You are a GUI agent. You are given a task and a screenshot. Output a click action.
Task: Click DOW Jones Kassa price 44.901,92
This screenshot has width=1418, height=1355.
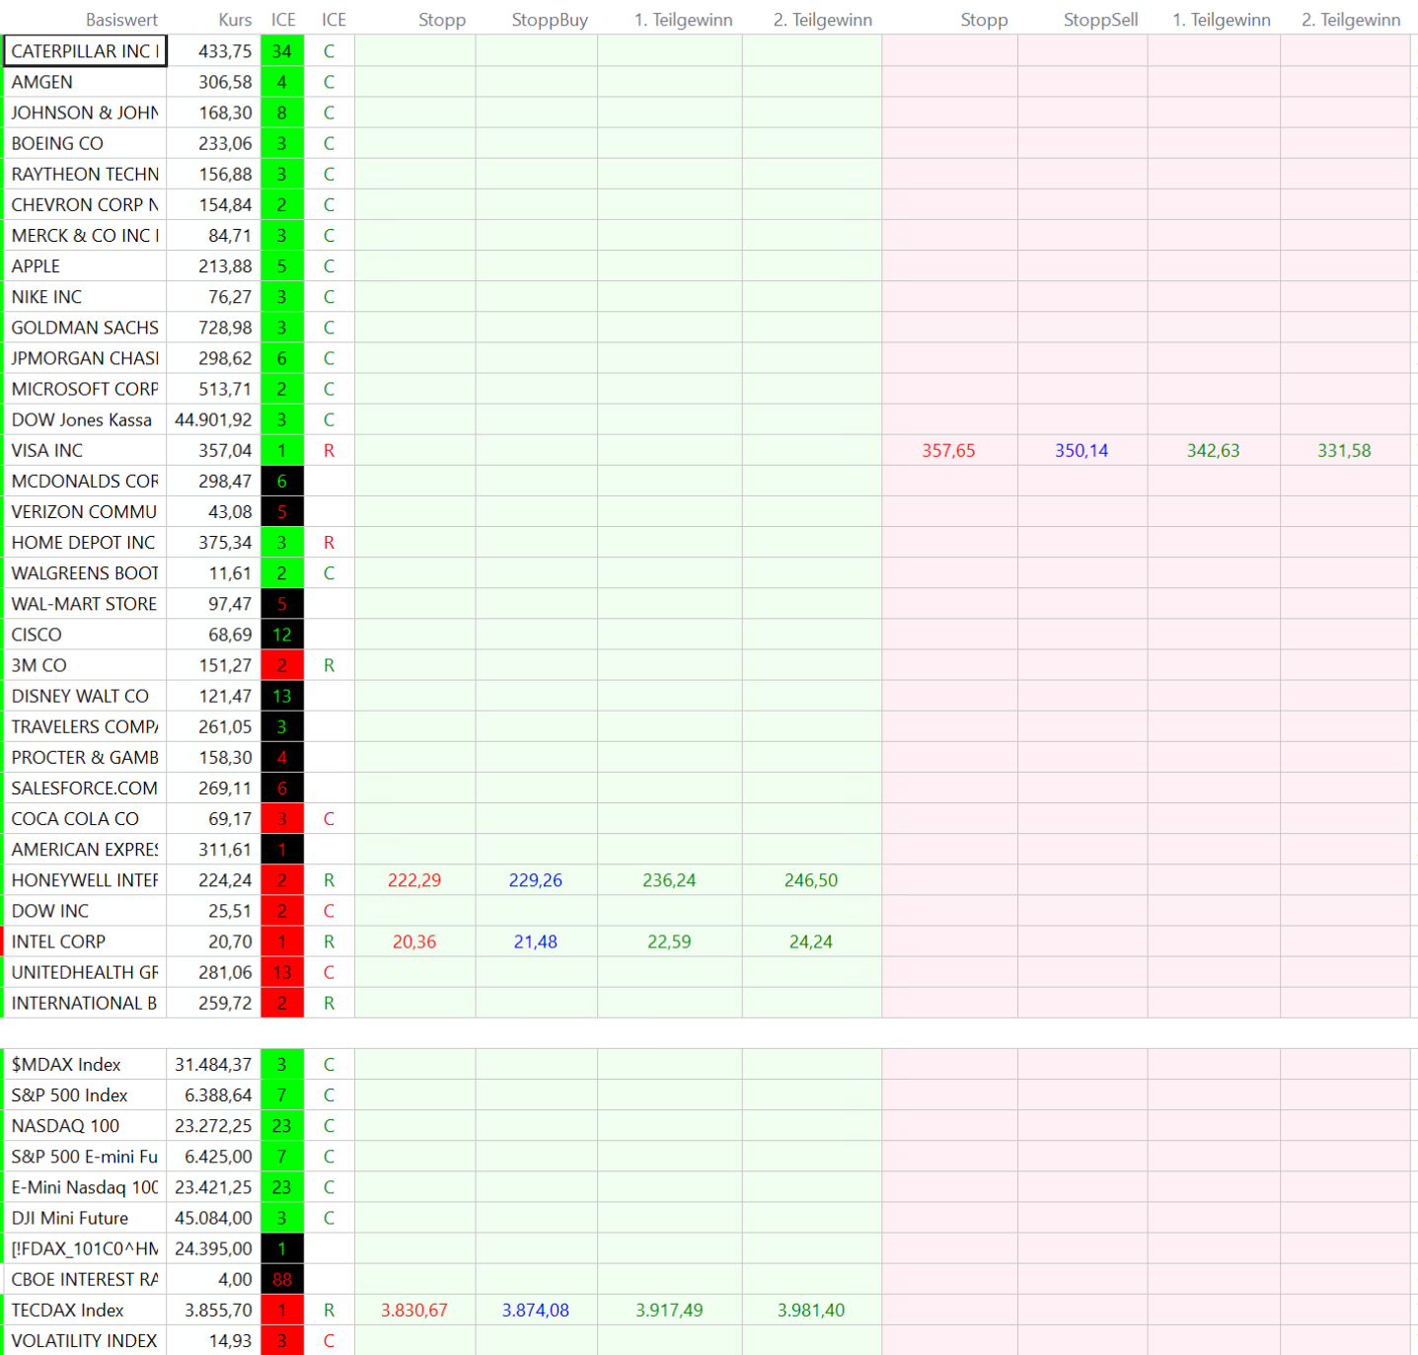tap(213, 420)
